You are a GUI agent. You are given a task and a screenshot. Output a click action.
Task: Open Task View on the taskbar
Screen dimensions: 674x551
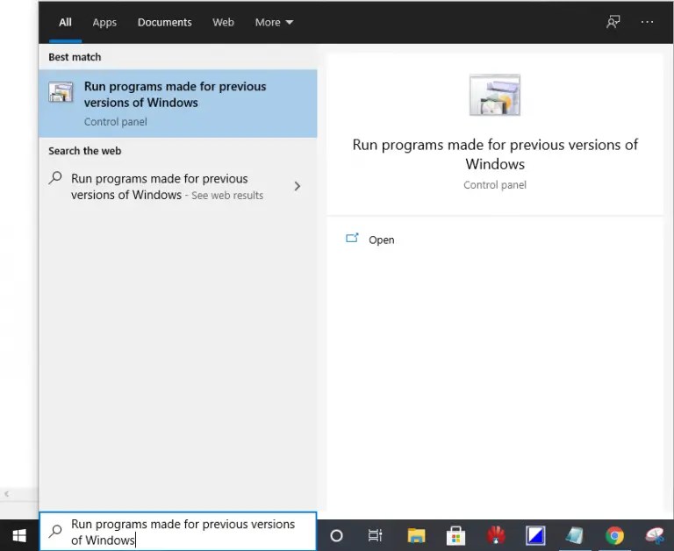(376, 535)
